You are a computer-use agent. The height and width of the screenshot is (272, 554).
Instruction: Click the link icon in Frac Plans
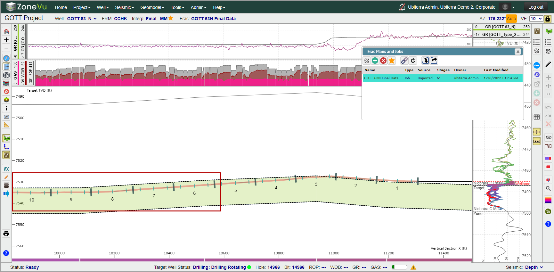(404, 61)
